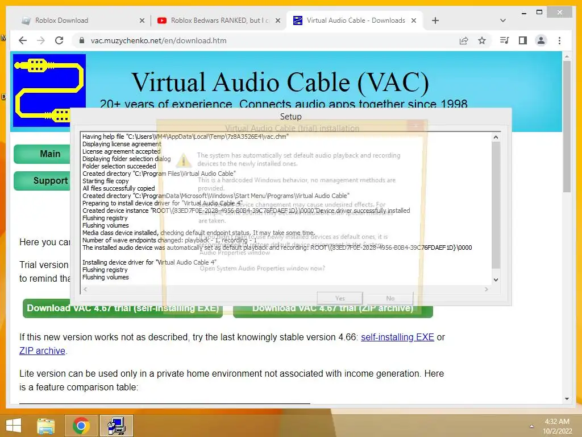Click the "Folder selection succeeded" log line
Viewport: 582px width, 437px height.
(119, 166)
